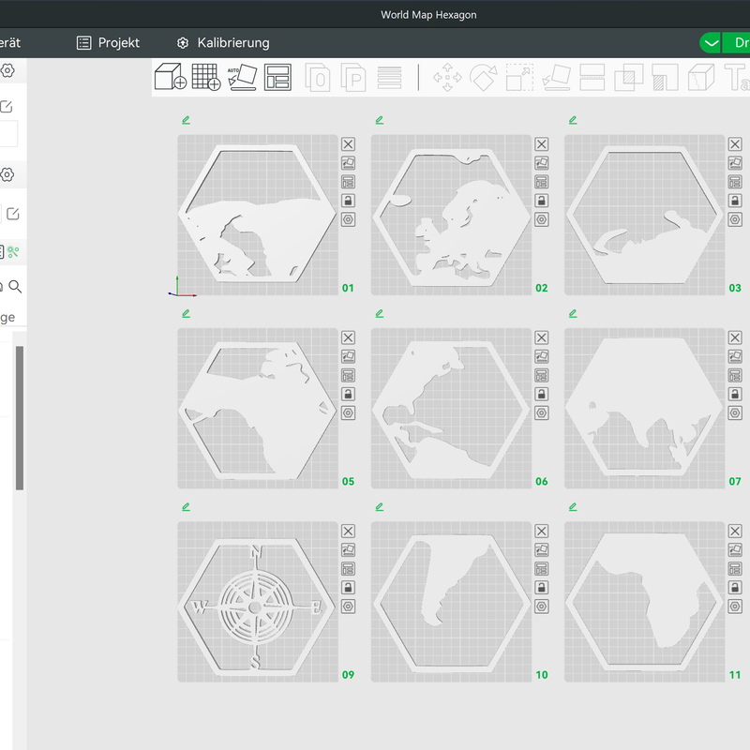Image resolution: width=750 pixels, height=750 pixels.
Task: Click the sidebar scrollbar thumb
Action: pos(20,418)
